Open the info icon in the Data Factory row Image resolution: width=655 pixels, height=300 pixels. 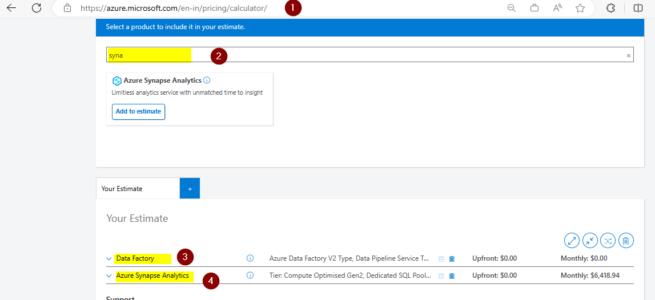coord(250,258)
